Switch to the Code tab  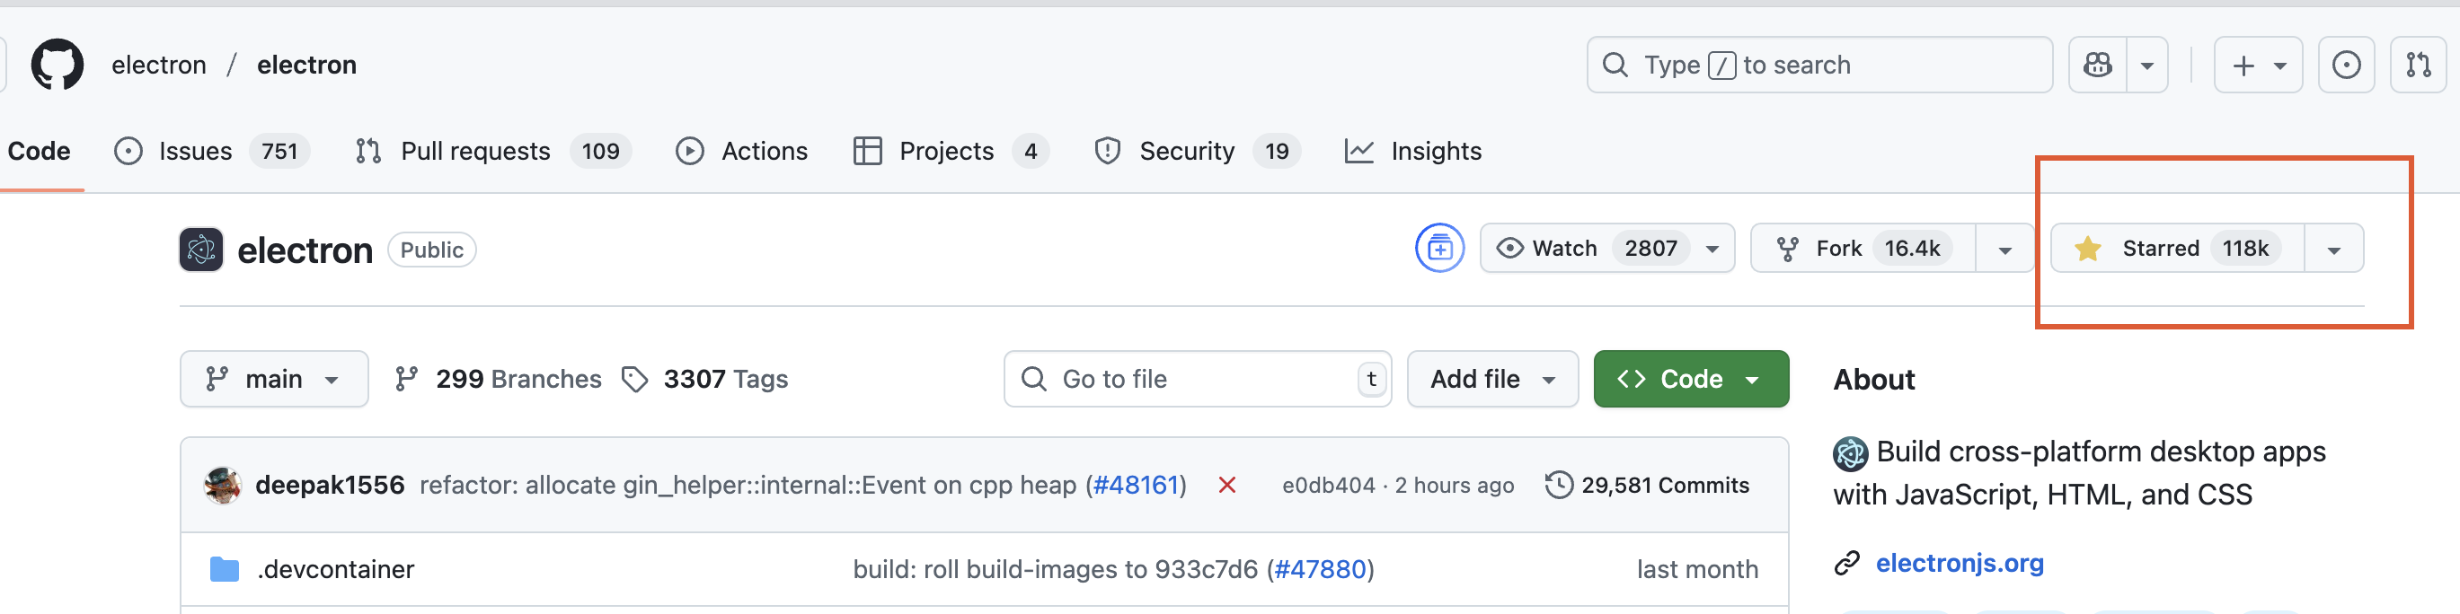[40, 151]
